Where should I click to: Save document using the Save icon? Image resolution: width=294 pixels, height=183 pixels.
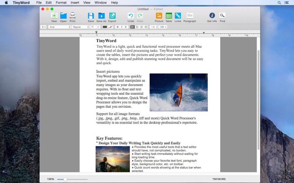coord(91,16)
